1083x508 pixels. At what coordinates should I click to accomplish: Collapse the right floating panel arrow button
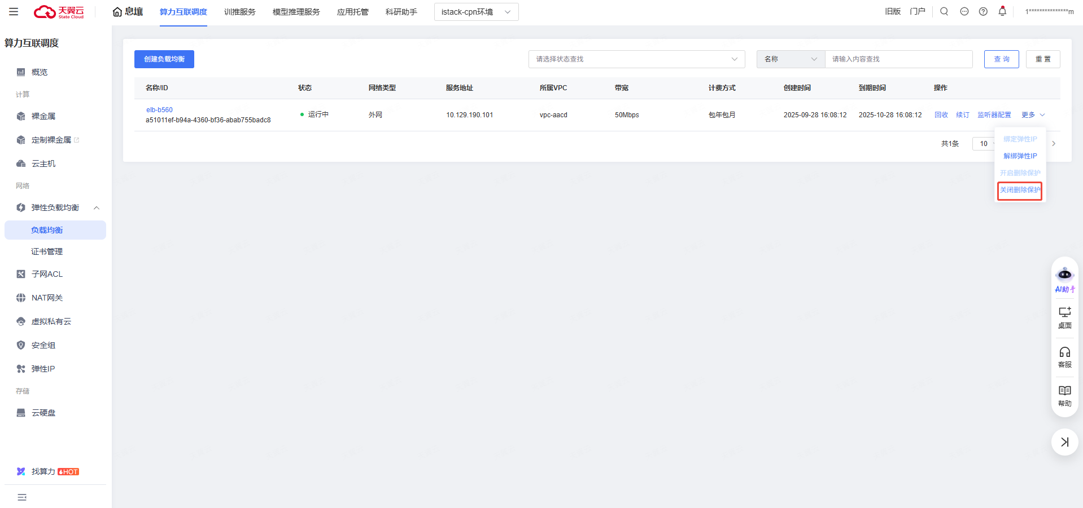1064,442
